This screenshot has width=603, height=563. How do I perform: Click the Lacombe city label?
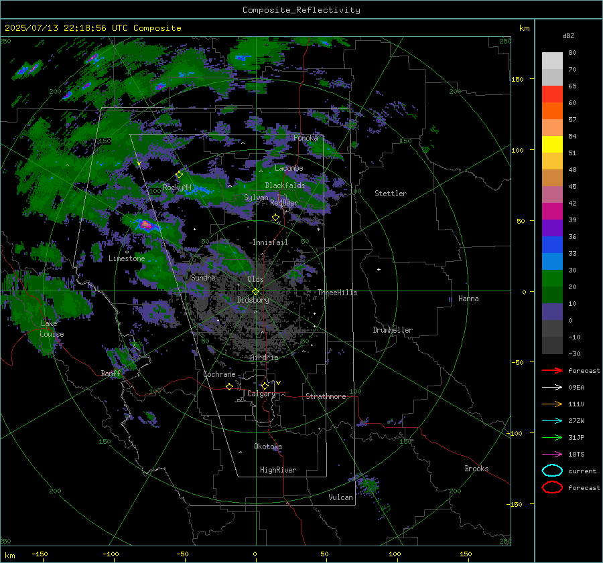click(289, 168)
